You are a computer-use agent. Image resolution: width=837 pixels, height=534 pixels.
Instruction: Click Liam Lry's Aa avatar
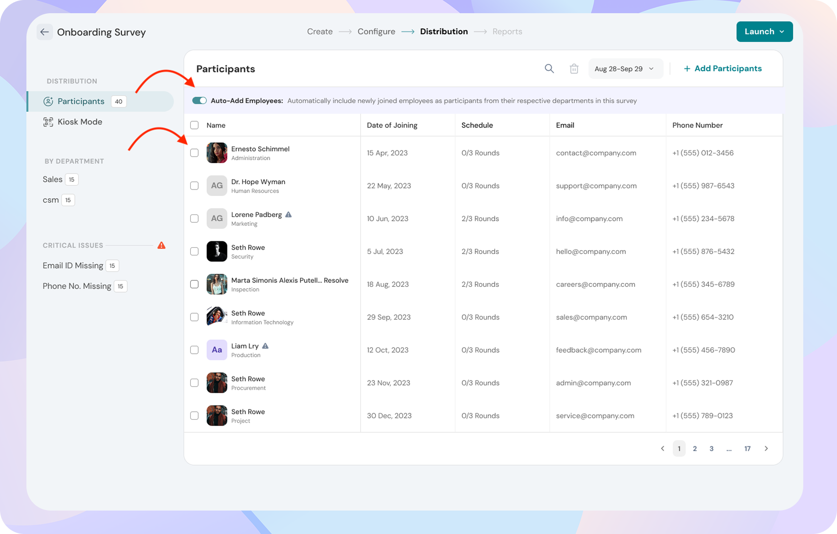tap(217, 350)
